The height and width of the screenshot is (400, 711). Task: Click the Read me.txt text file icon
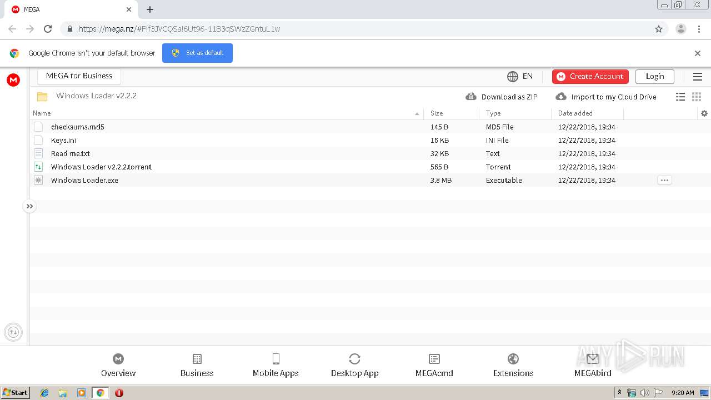tap(38, 153)
